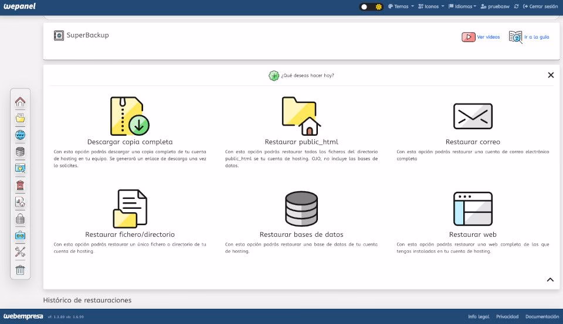Click Cerrar sesión to log out
Viewport: 563px width, 324px height.
pyautogui.click(x=540, y=6)
